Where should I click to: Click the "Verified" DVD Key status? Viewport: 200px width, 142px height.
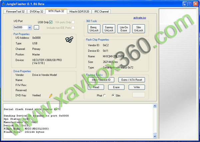pos(36,95)
